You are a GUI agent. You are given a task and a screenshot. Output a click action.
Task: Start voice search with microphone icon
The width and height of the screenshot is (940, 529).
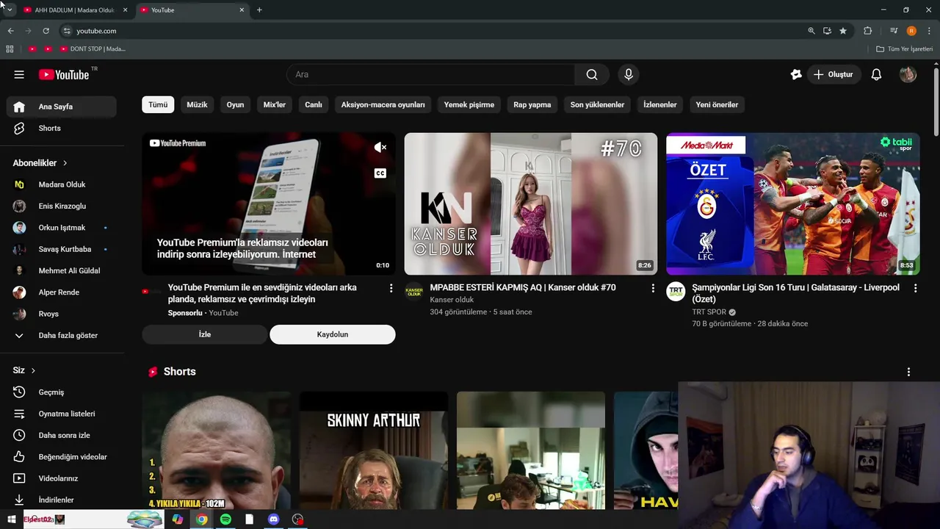coord(628,74)
